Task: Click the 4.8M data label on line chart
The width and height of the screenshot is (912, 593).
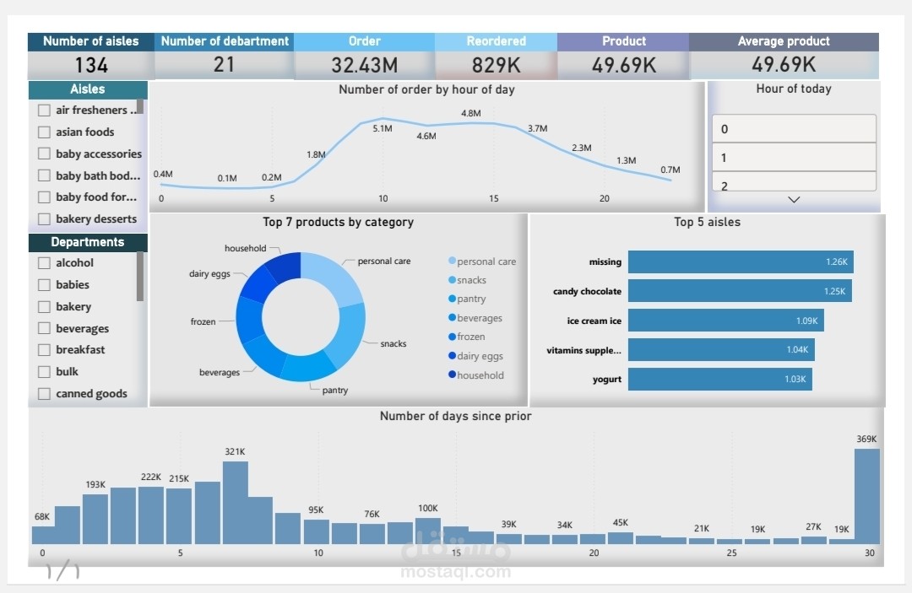Action: (x=470, y=113)
